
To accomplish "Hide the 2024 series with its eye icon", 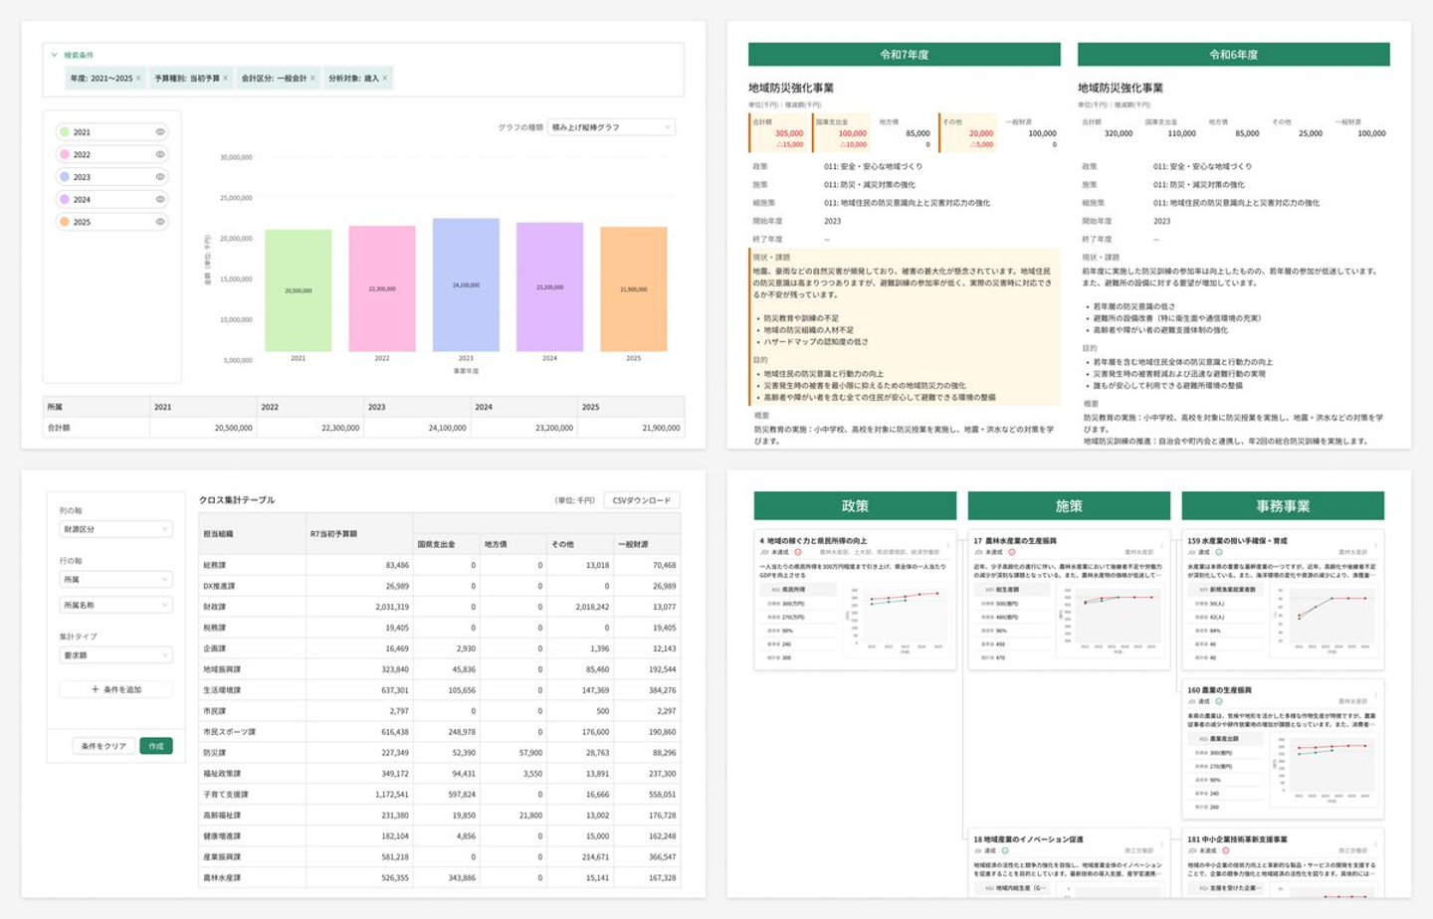I will 160,199.
